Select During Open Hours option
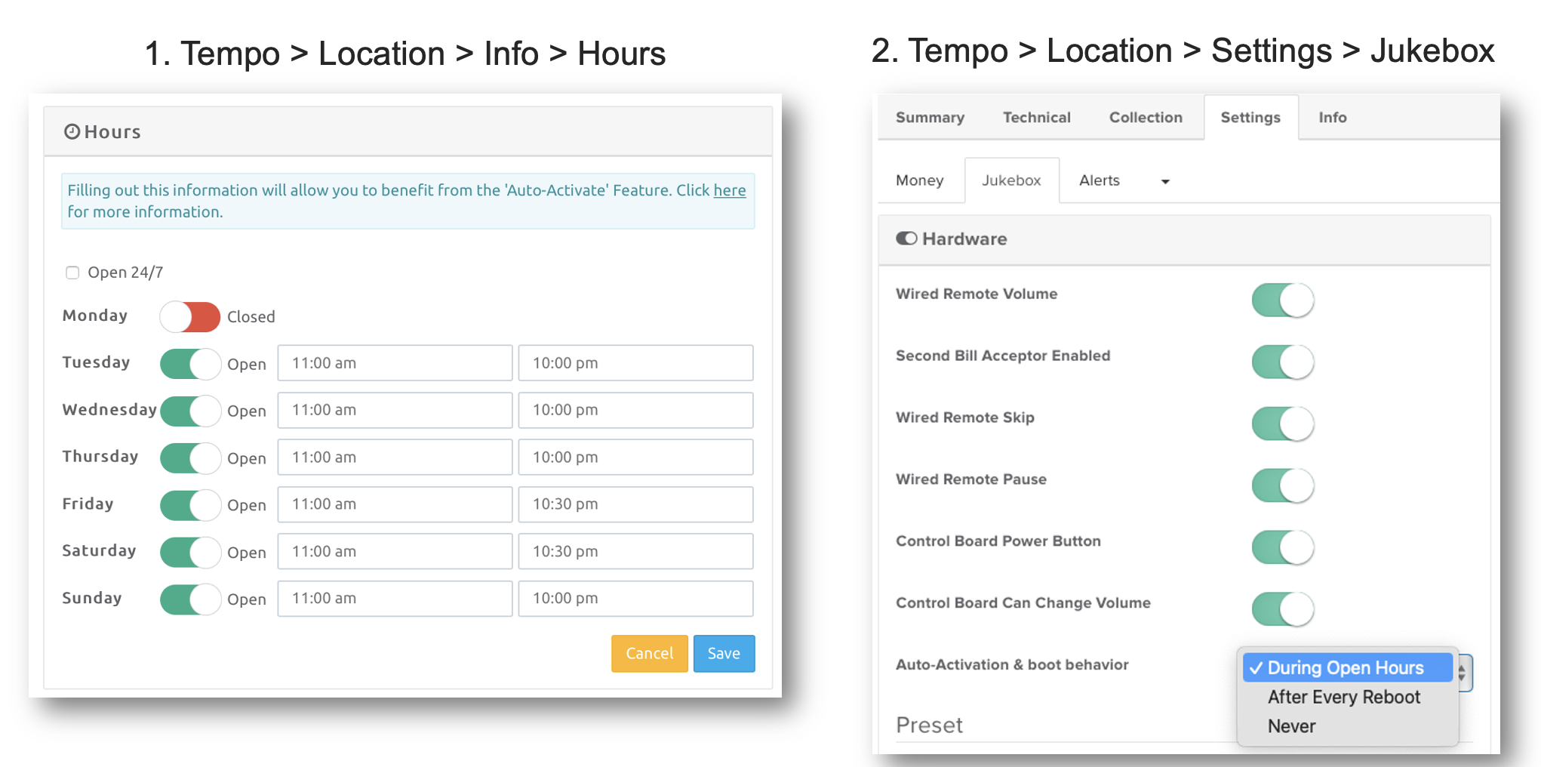This screenshot has height=767, width=1541. click(1345, 668)
